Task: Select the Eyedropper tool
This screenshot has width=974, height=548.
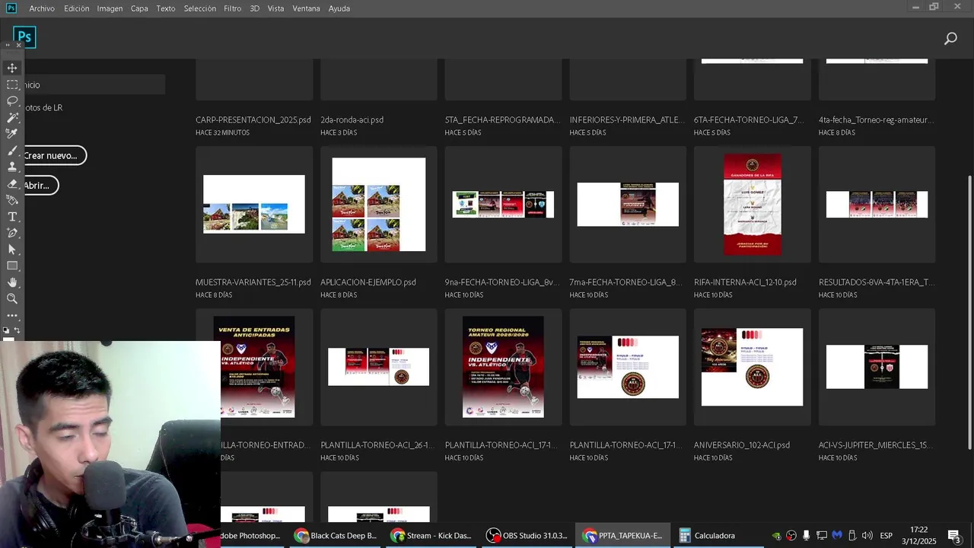Action: (x=12, y=134)
